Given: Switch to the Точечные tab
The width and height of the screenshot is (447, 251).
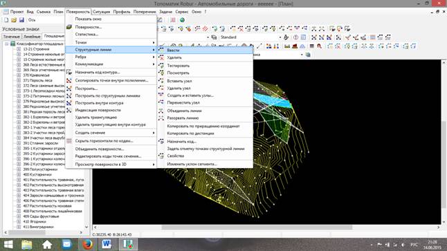Looking at the screenshot, I should point(11,37).
